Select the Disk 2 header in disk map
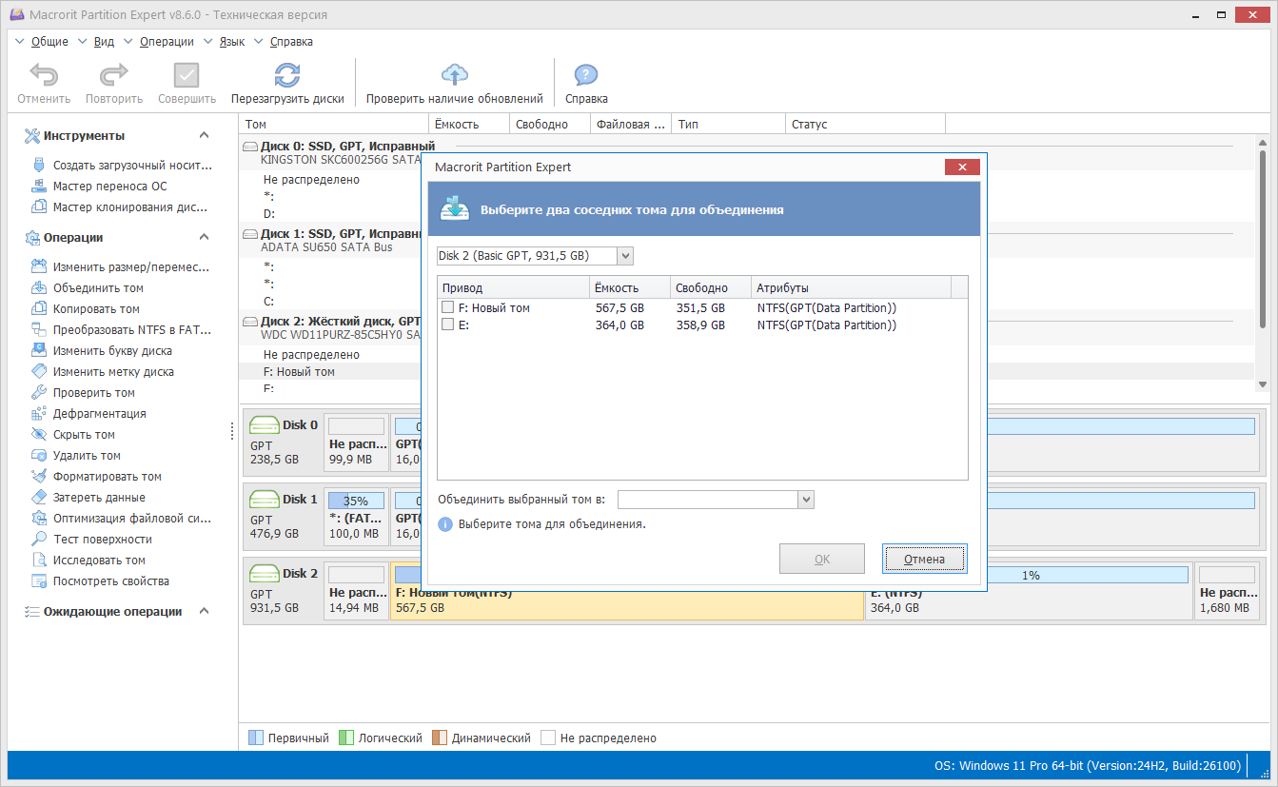The height and width of the screenshot is (787, 1278). click(284, 591)
